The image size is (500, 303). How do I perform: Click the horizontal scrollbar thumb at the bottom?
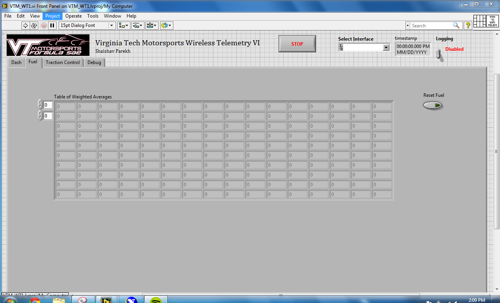pos(281,295)
